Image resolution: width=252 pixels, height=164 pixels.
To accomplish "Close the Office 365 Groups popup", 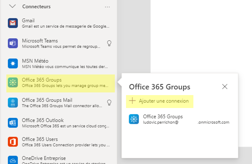I will point(225,87).
